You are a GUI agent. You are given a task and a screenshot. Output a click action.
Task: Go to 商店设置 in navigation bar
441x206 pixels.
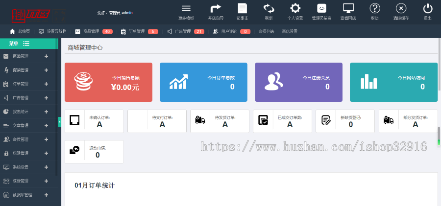click(x=290, y=31)
